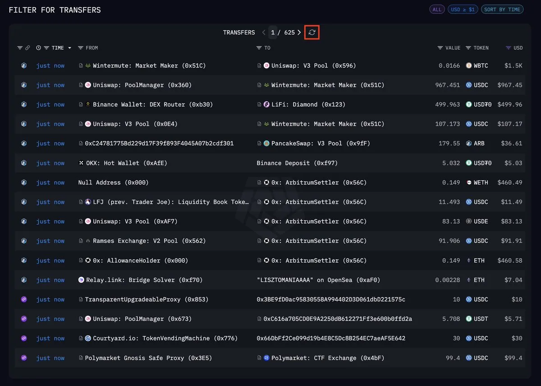541x386 pixels.
Task: Toggle the ALL filter pill
Action: click(437, 9)
